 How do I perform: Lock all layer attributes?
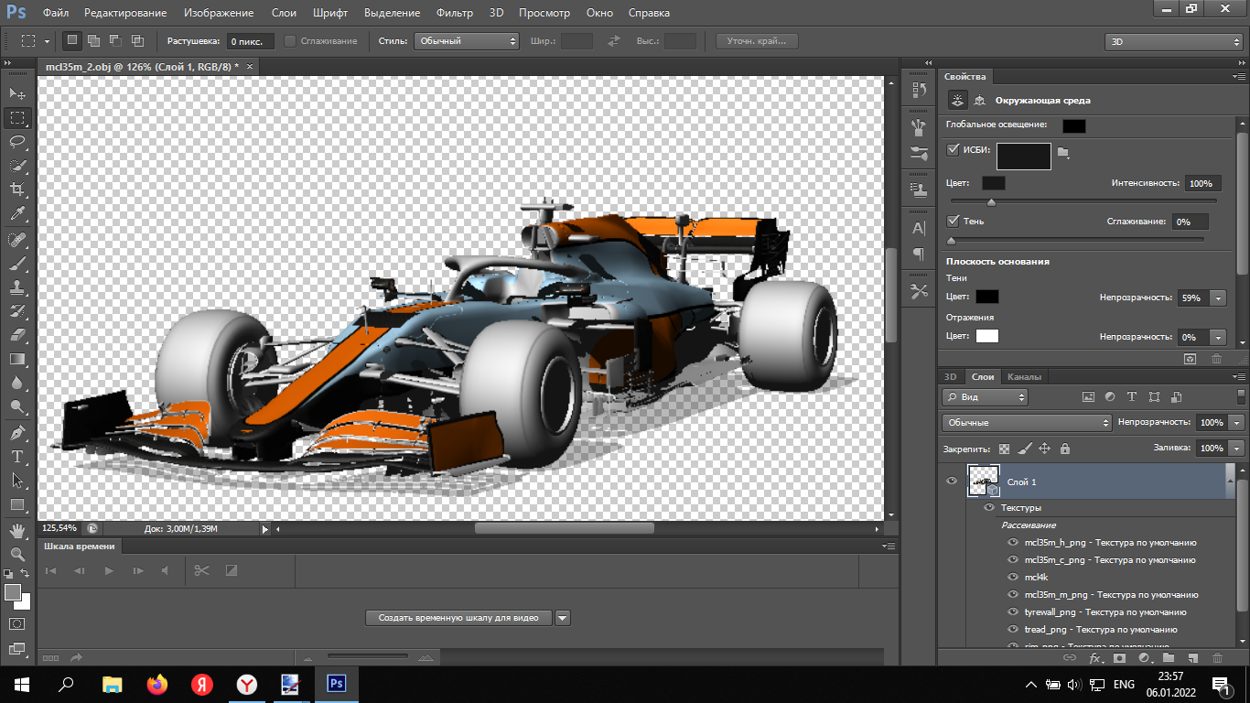1064,449
